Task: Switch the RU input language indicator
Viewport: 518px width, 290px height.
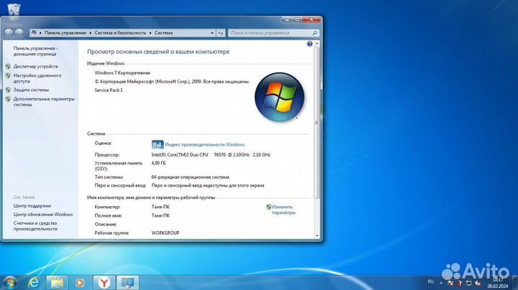Action: tap(430, 282)
